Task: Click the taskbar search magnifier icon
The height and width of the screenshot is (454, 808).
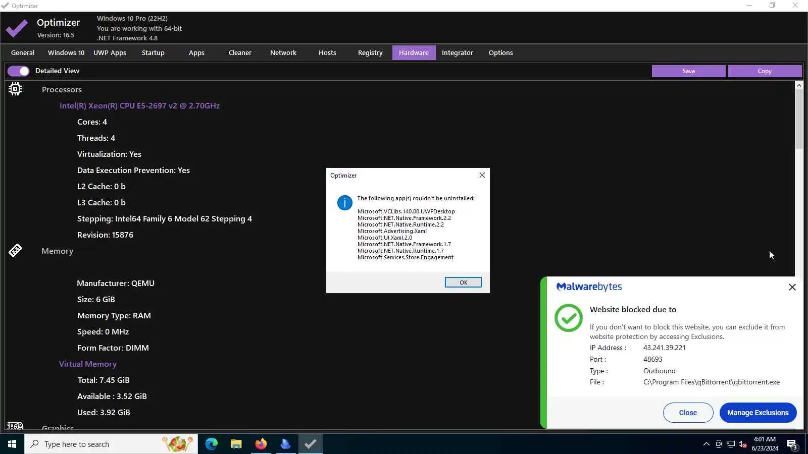Action: (x=35, y=444)
